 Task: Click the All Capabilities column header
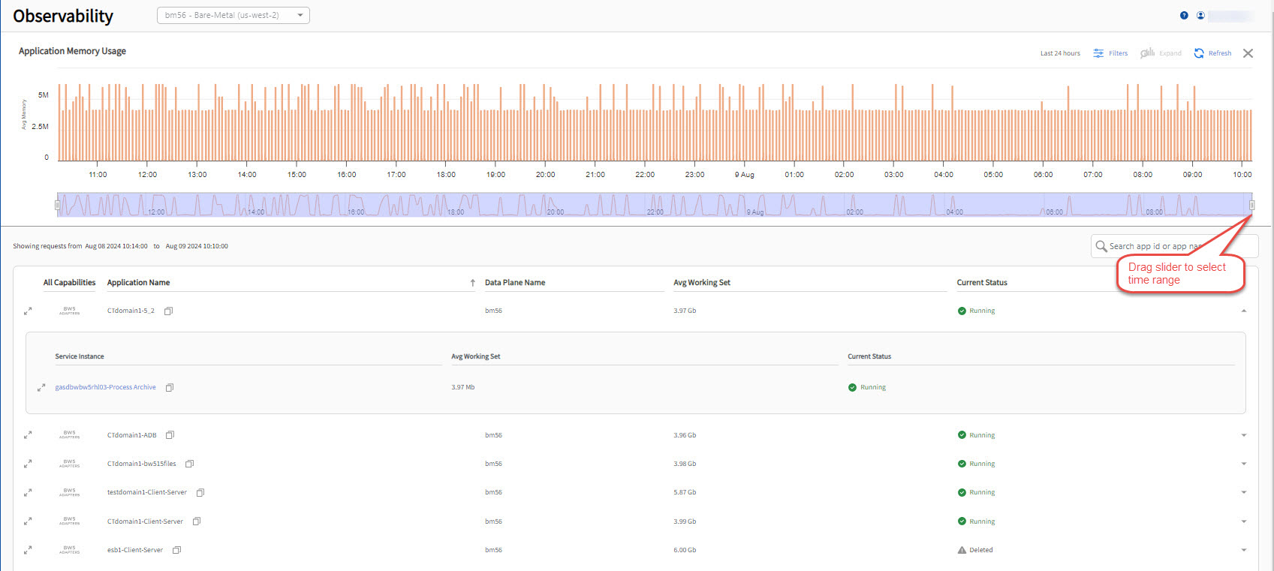click(69, 283)
